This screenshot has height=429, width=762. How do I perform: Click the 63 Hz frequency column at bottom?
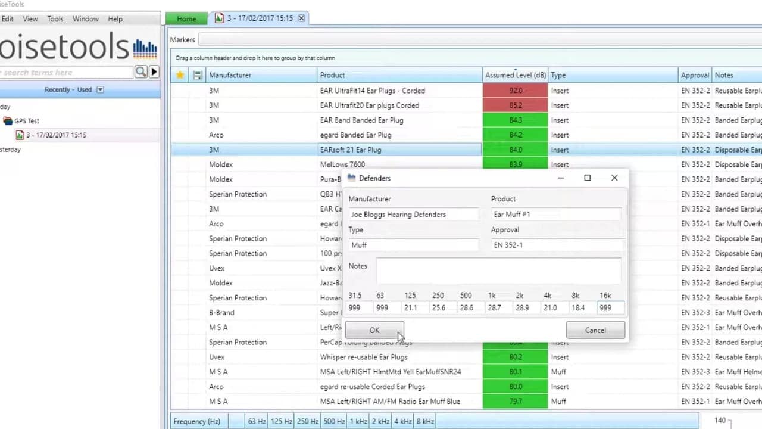click(x=257, y=421)
